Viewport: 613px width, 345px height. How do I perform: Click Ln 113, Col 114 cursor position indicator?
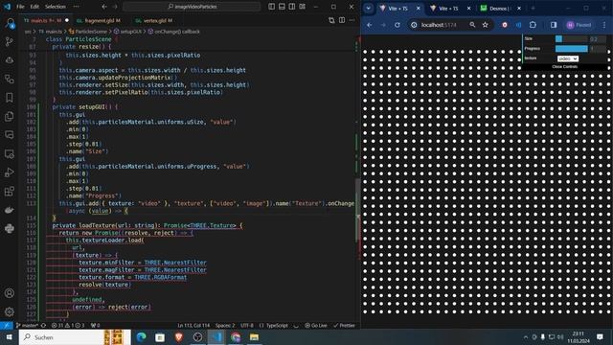click(193, 326)
